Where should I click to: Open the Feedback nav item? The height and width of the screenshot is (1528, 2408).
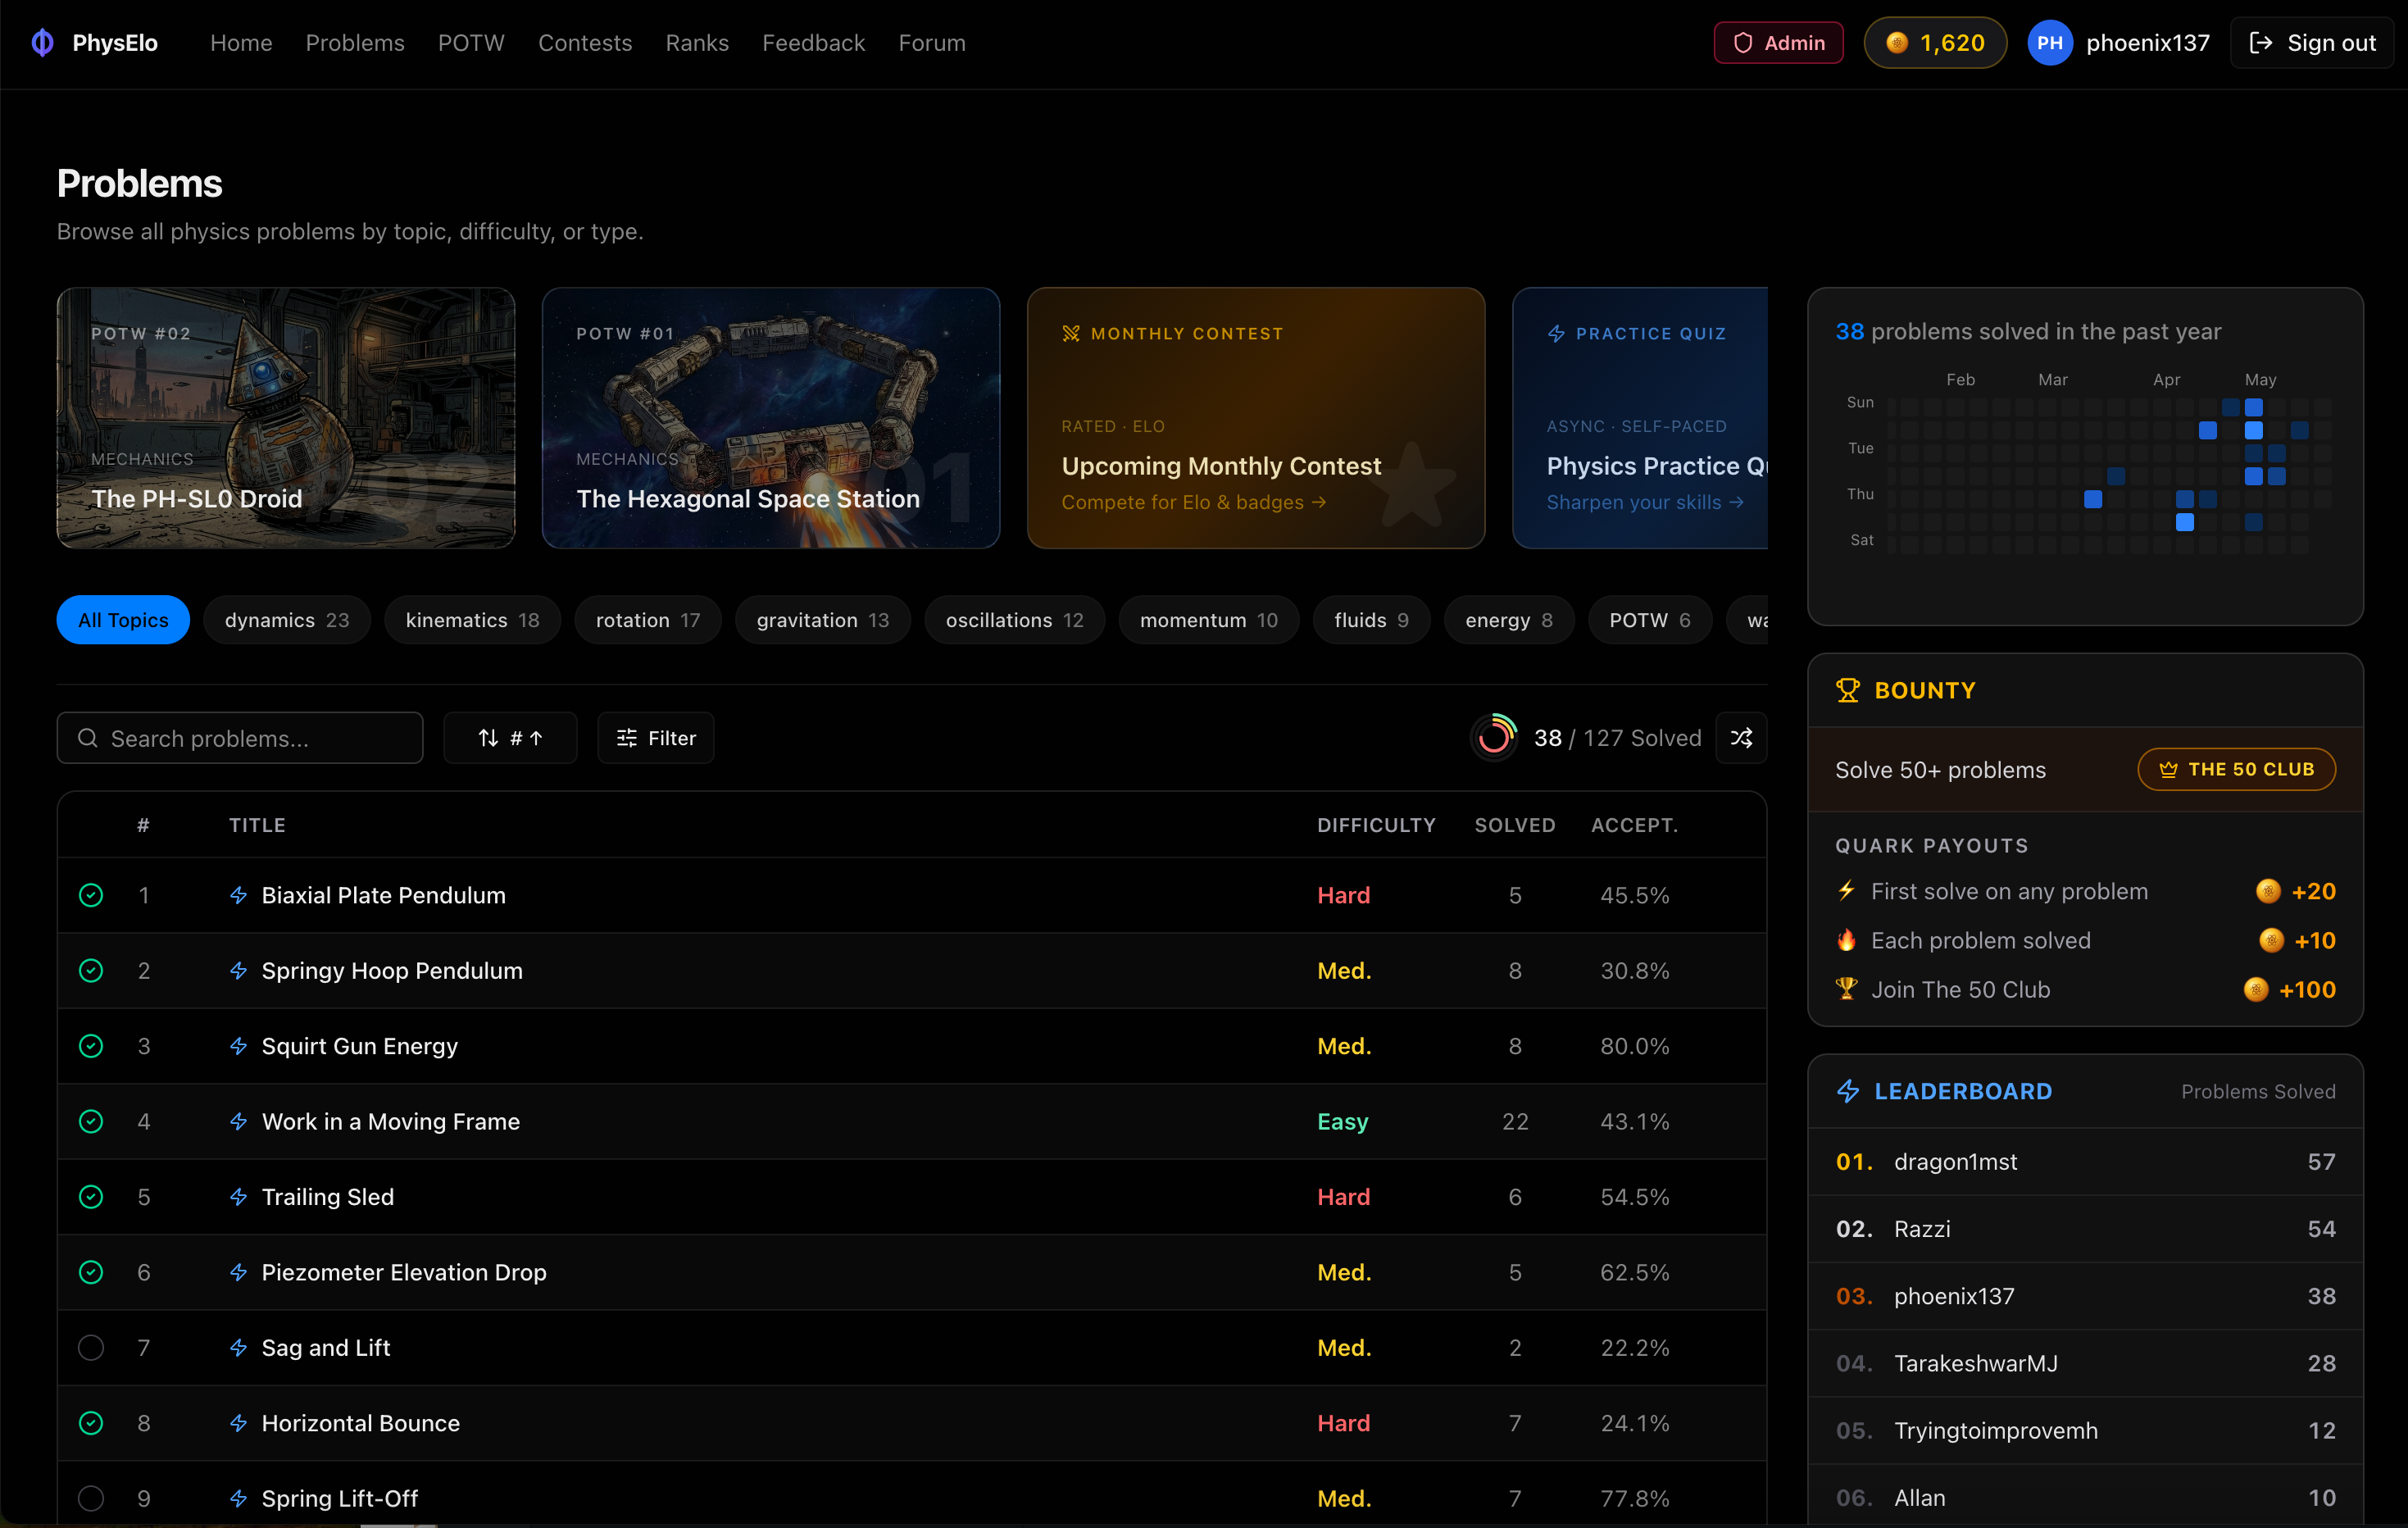[x=813, y=43]
